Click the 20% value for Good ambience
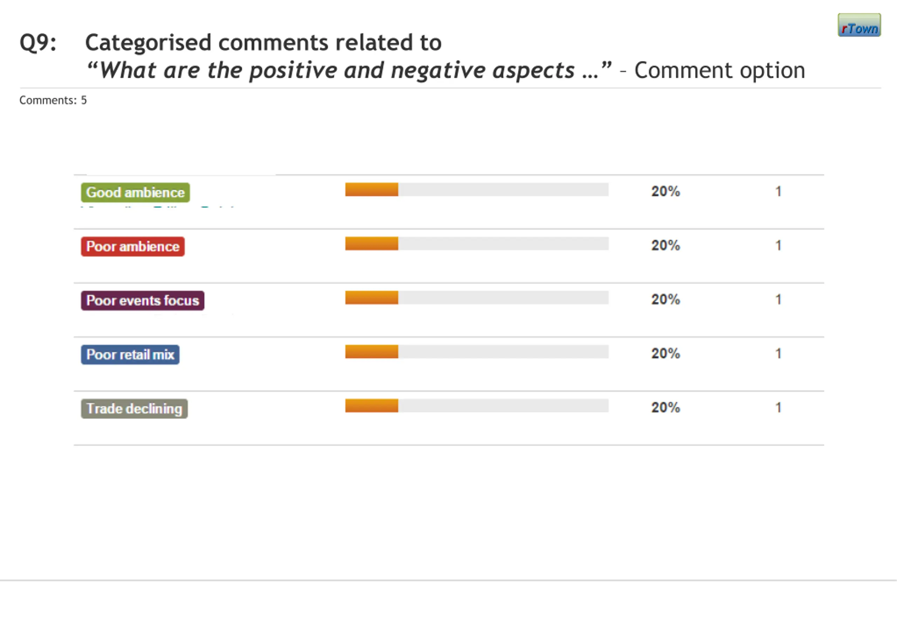This screenshot has width=897, height=620. click(x=665, y=191)
